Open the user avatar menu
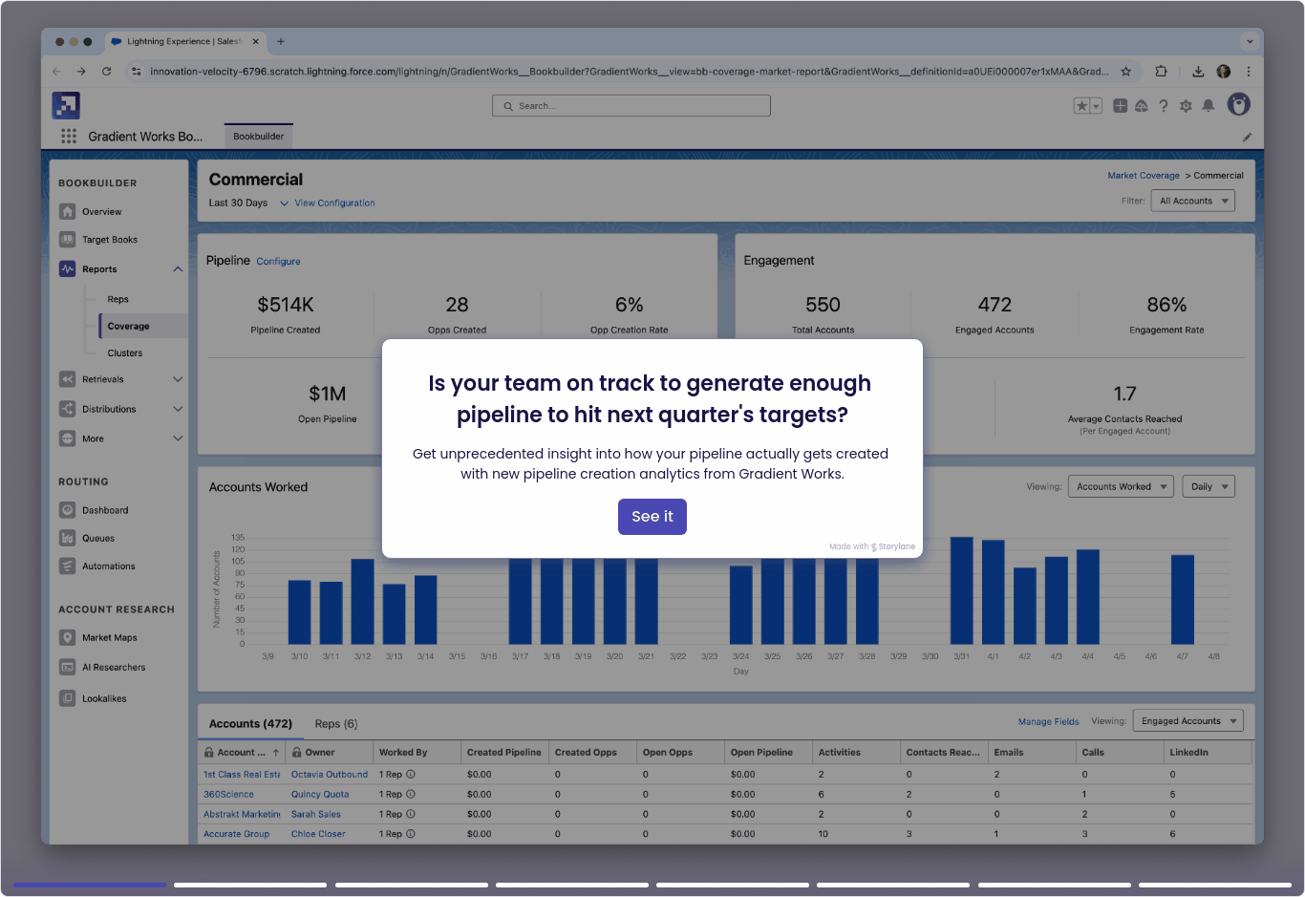This screenshot has width=1305, height=897. [x=1239, y=105]
